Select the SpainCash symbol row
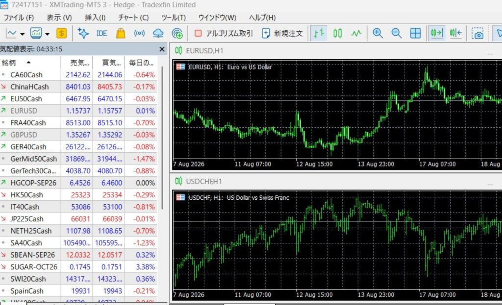The width and height of the screenshot is (502, 305). 78,291
